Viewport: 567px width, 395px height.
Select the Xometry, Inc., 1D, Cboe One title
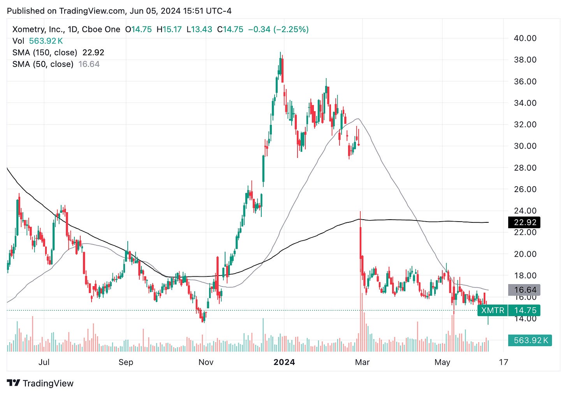click(x=66, y=30)
